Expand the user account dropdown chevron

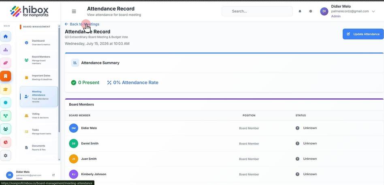[x=373, y=11]
